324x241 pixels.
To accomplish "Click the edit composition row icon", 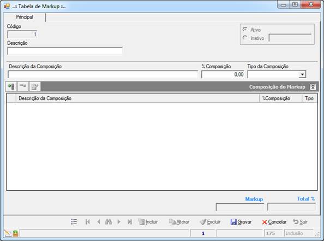I will point(34,86).
